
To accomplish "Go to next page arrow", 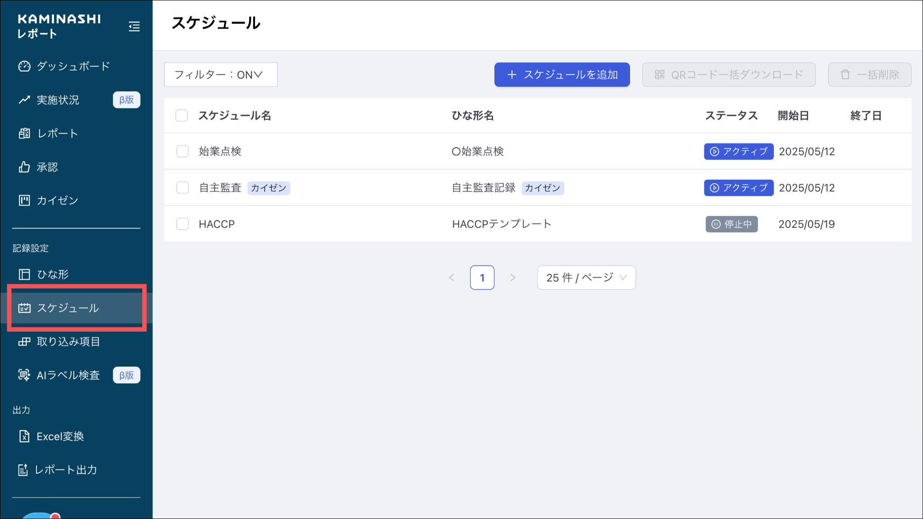I will (512, 278).
